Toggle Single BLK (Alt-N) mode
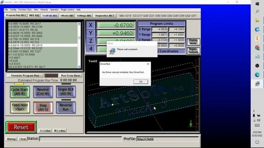This screenshot has width=264, height=148. (x=66, y=92)
